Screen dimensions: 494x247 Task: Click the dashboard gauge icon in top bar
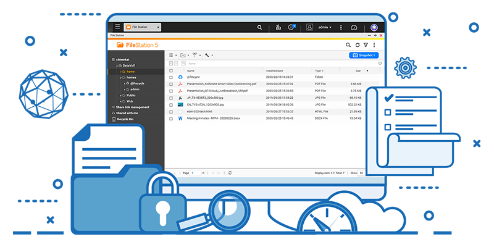pyautogui.click(x=354, y=27)
